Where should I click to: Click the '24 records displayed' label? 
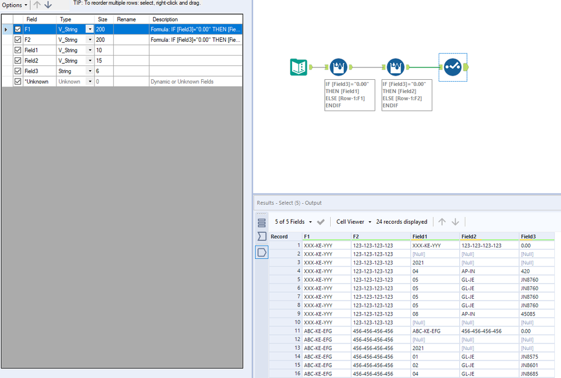(x=402, y=222)
